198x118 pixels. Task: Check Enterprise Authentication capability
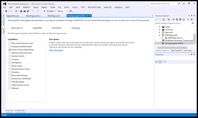coord(10,46)
